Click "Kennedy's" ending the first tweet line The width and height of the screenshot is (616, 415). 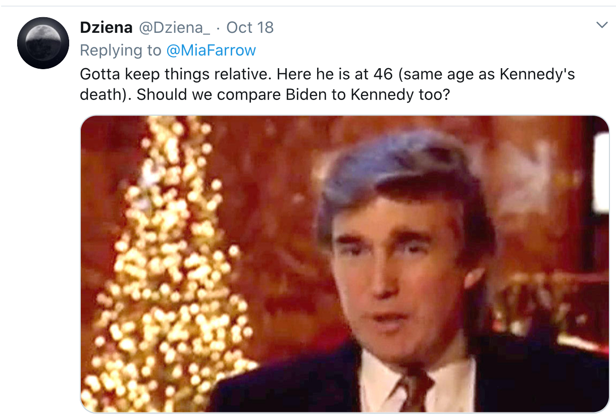point(537,75)
